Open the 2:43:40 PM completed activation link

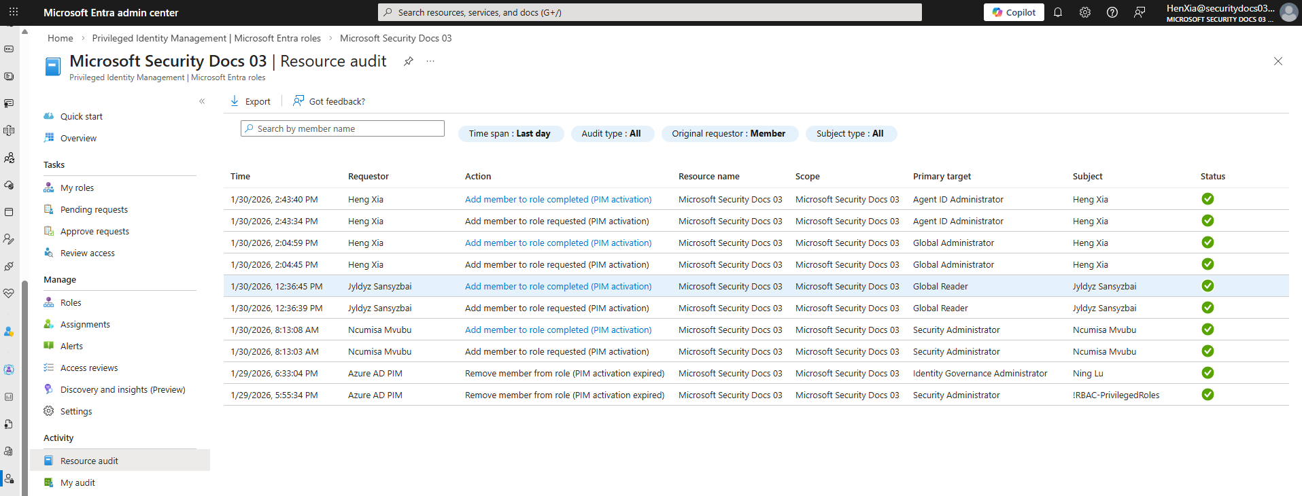pos(558,200)
